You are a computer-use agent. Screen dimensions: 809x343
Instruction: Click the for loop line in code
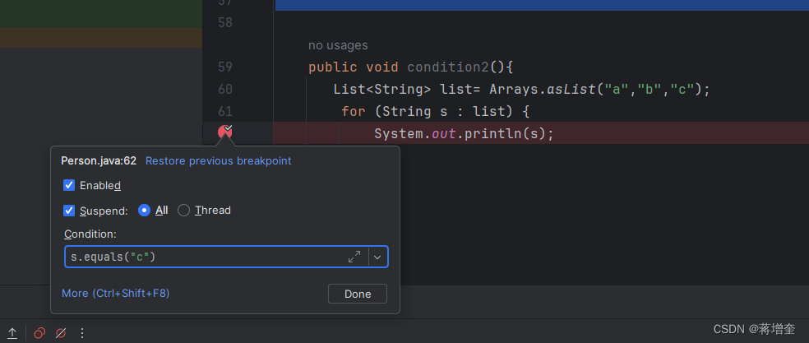click(x=436, y=111)
